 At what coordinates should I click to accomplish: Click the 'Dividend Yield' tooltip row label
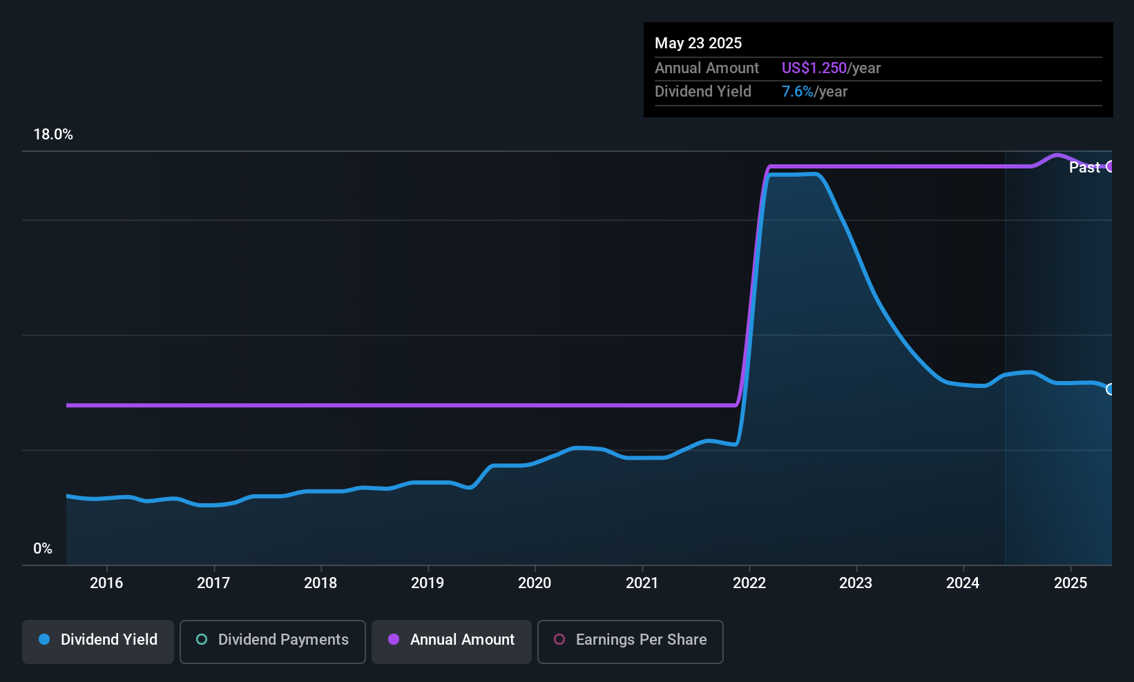point(703,92)
